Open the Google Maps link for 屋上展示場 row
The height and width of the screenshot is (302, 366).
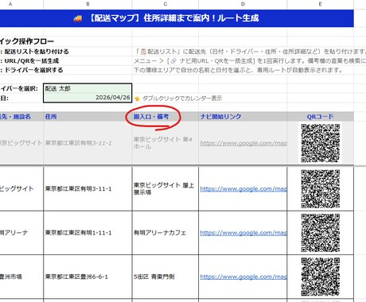click(x=243, y=189)
